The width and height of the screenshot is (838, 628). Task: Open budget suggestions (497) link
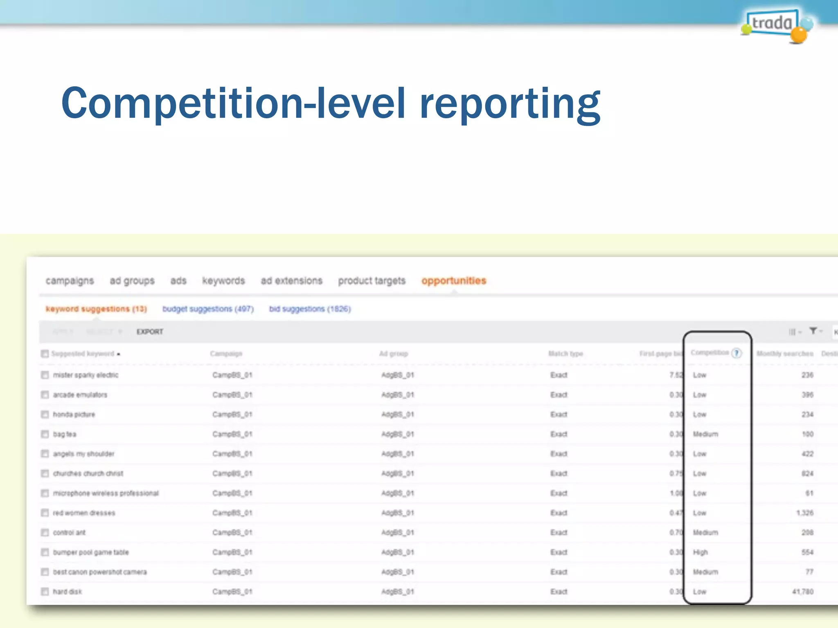coord(208,309)
